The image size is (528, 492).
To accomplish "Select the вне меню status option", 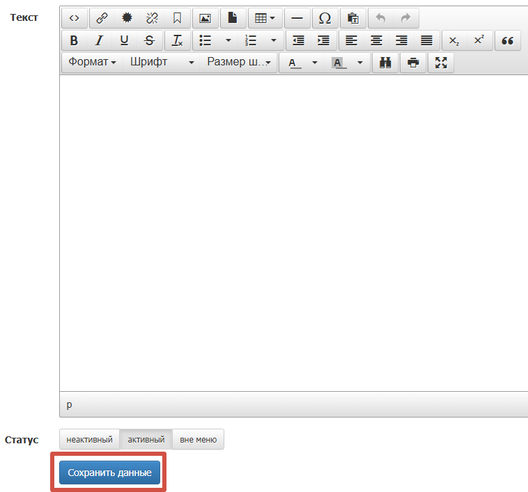I will coord(198,440).
